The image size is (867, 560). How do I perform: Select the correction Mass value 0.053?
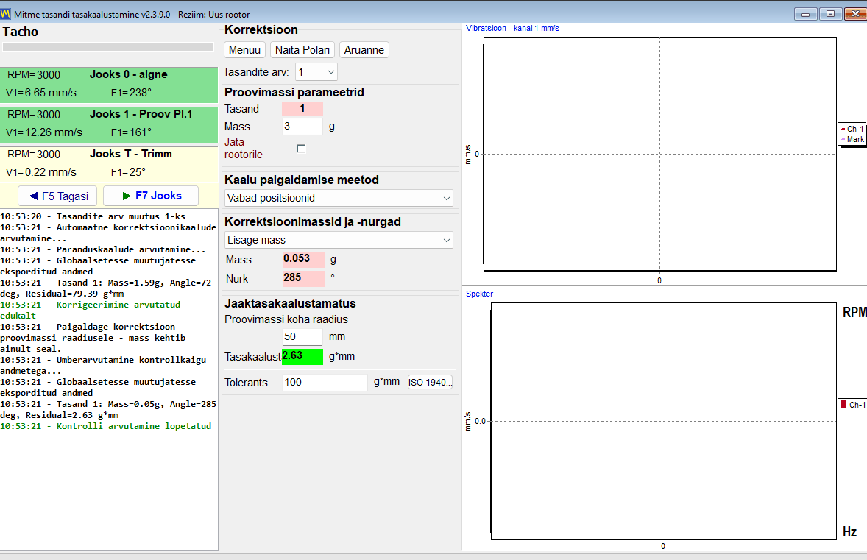[303, 259]
